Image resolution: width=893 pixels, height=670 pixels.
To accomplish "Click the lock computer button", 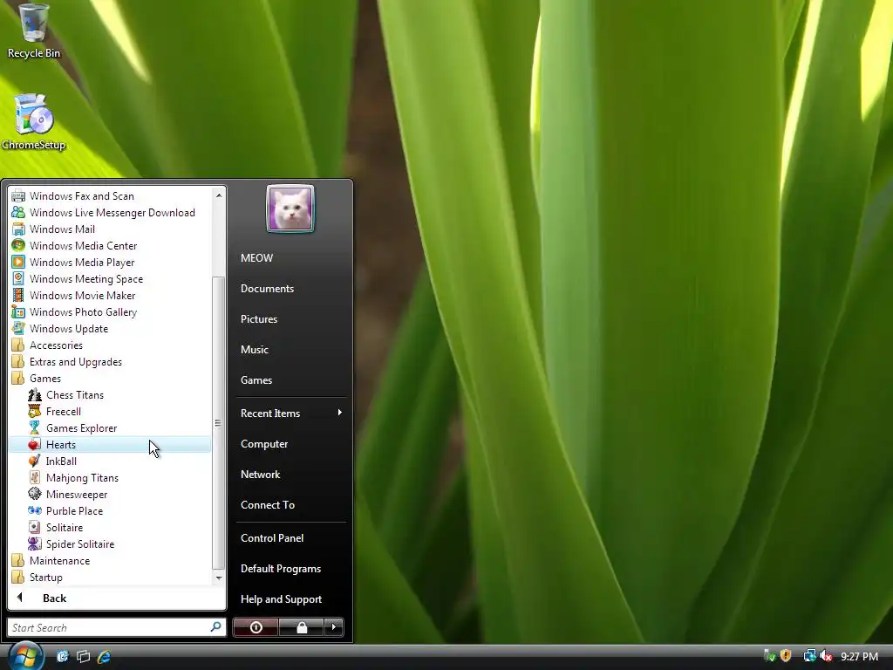I will [x=302, y=627].
